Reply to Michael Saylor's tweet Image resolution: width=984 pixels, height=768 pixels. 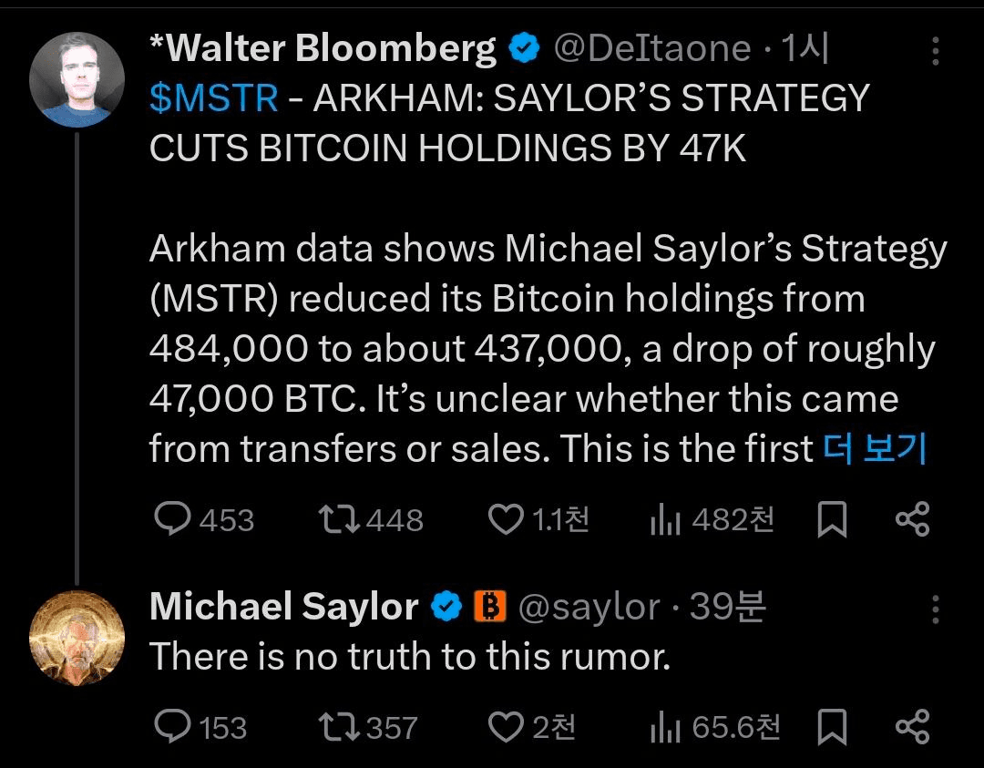click(x=170, y=726)
